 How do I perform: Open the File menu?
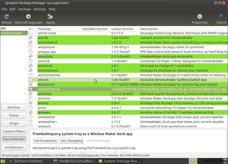4,9
